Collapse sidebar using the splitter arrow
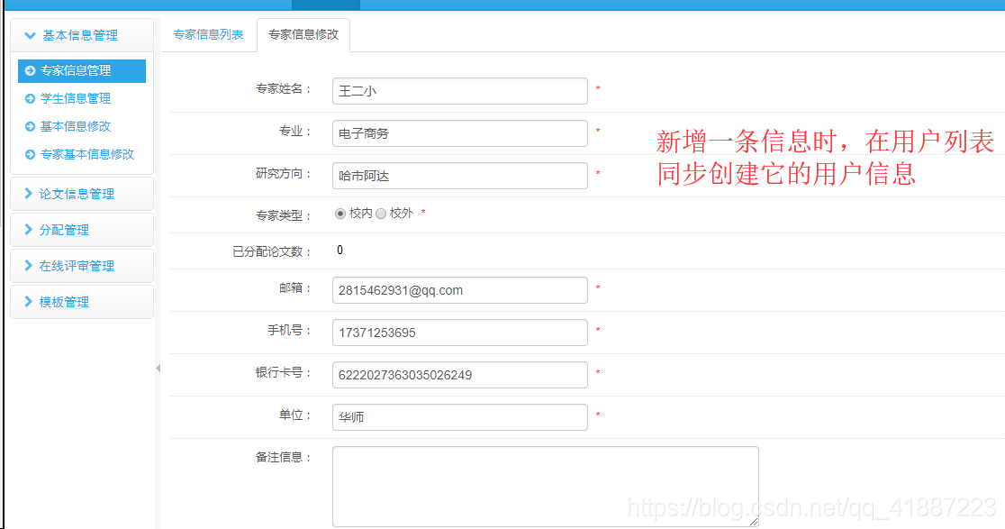This screenshot has height=529, width=1005. [x=158, y=368]
